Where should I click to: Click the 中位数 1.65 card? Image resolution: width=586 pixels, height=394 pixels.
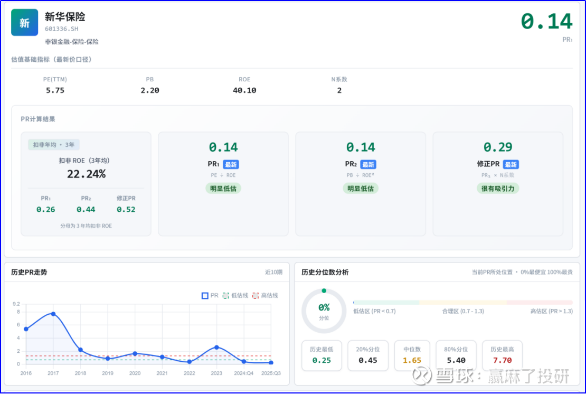412,355
